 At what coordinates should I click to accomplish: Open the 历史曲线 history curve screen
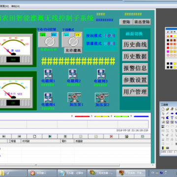tap(135, 44)
